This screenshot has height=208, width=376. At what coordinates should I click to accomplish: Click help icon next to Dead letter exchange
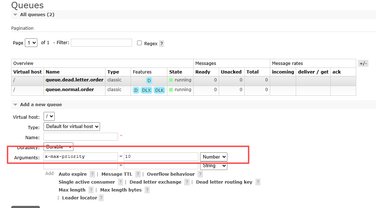click(187, 182)
